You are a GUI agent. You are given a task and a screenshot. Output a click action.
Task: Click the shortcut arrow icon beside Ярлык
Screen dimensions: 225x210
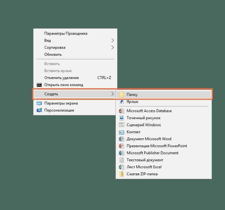point(122,102)
